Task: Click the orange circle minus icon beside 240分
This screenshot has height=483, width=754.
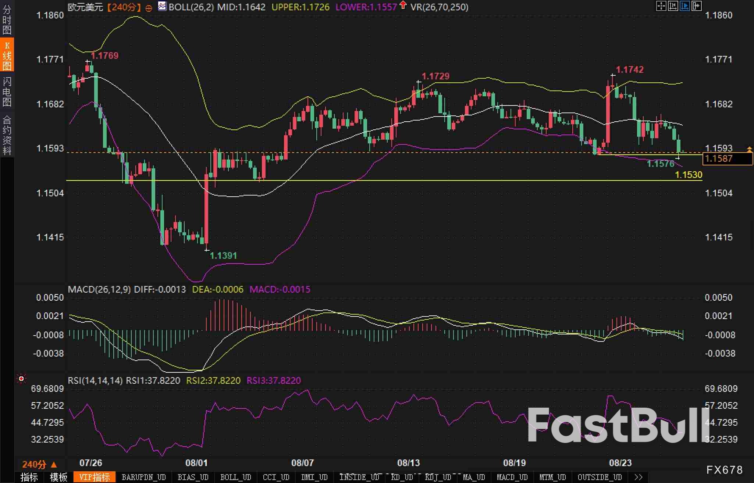Action: pyautogui.click(x=149, y=8)
